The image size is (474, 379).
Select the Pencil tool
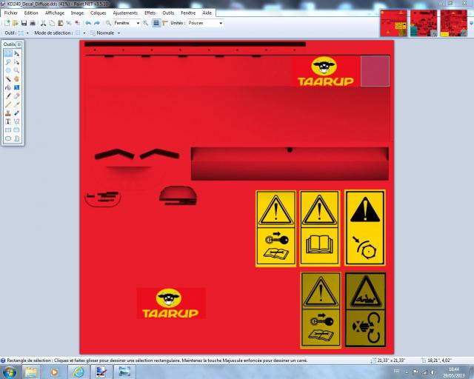tap(8, 104)
